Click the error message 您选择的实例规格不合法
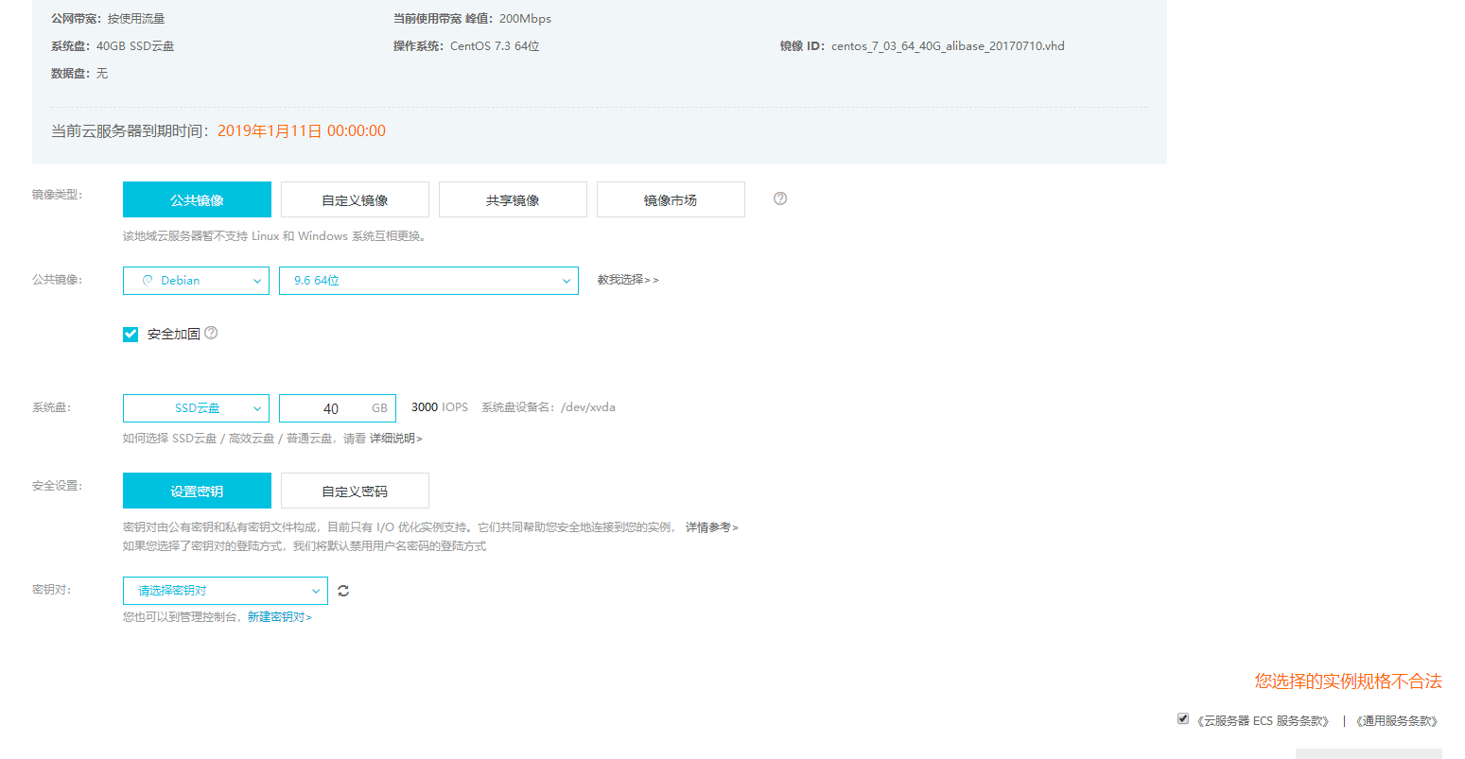 1349,681
